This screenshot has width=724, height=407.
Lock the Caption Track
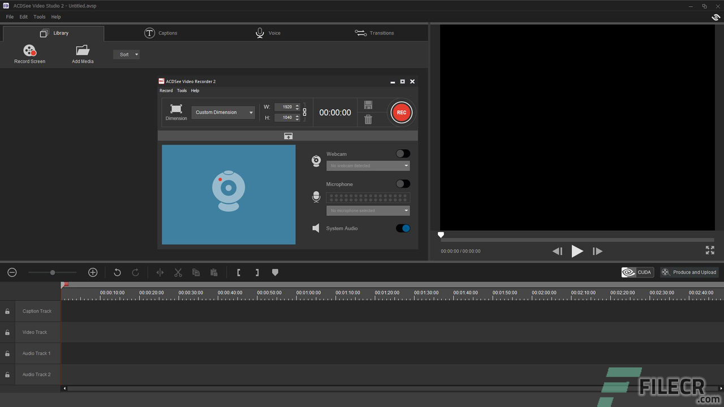tap(7, 311)
